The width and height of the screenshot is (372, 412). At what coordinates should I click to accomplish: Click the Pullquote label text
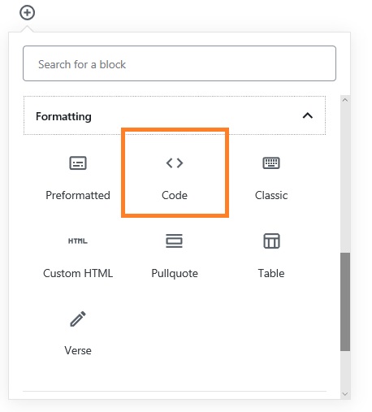point(175,274)
